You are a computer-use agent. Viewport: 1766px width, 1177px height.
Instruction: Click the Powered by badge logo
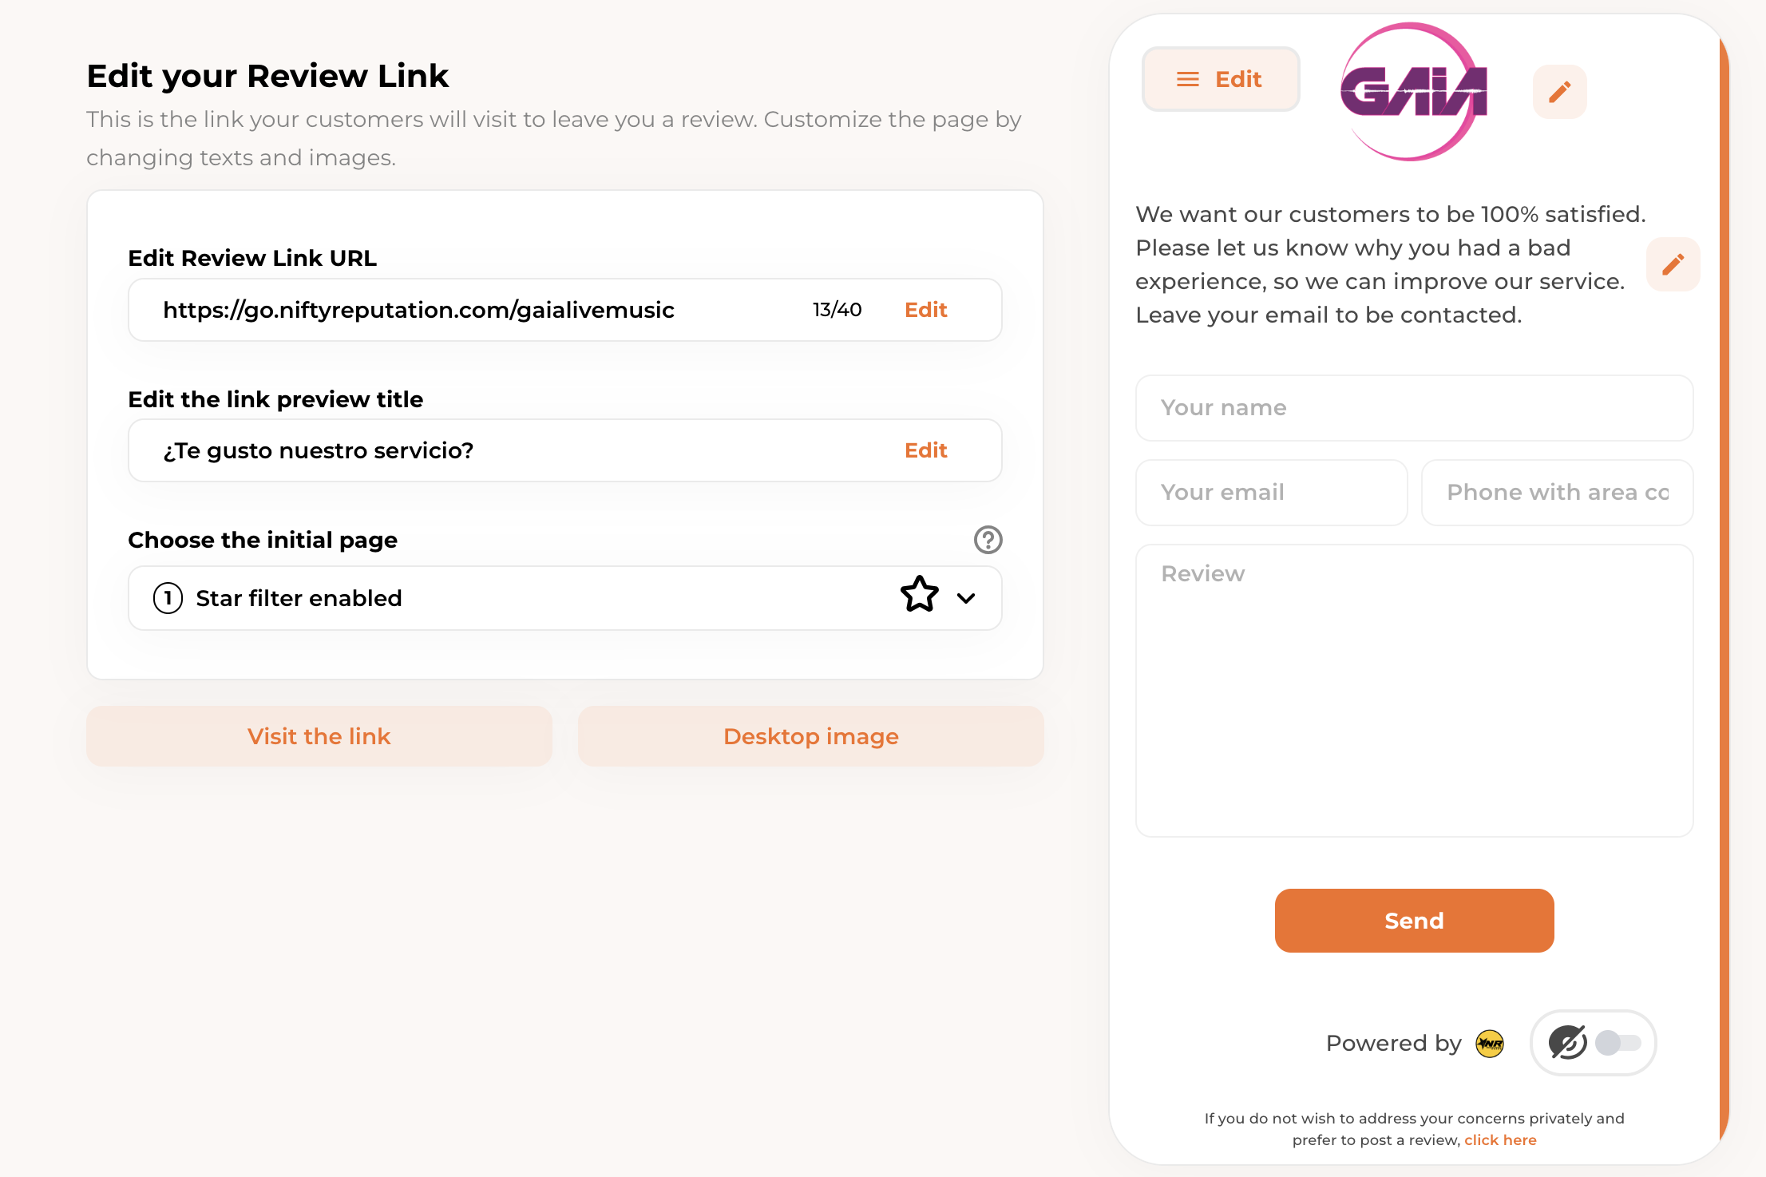[1489, 1043]
